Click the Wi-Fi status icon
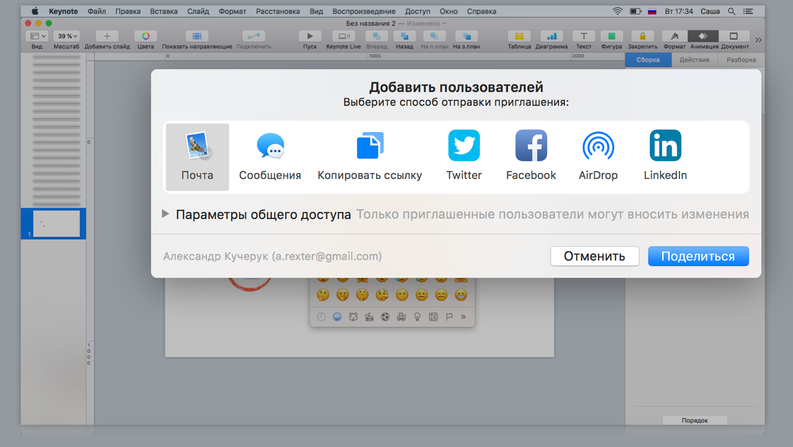 click(617, 11)
